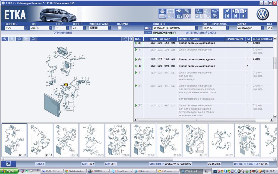This screenshot has height=174, width=278.
Task: Open the binoculars search tool
Action: (179, 11)
